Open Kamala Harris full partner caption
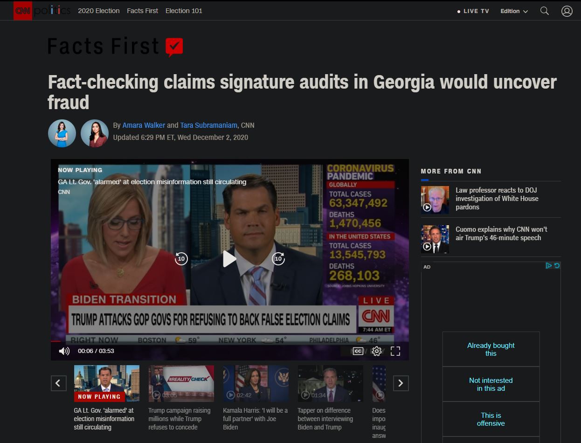 (x=255, y=419)
